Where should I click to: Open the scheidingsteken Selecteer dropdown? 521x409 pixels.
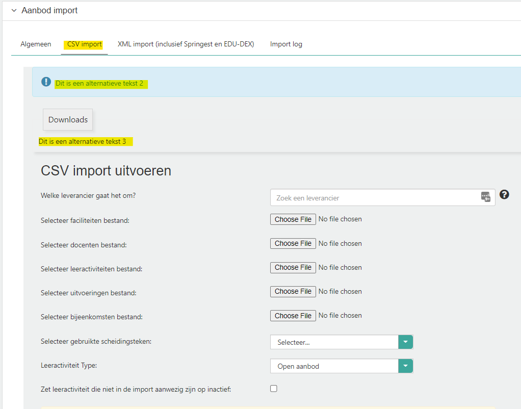[405, 342]
